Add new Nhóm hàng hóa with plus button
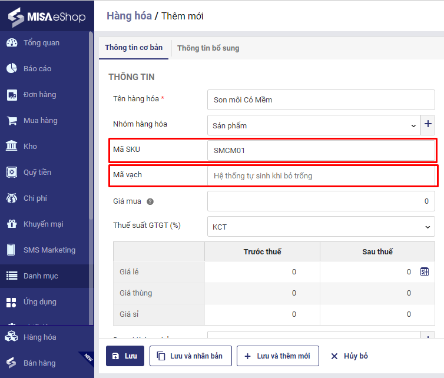The width and height of the screenshot is (444, 378). tap(428, 124)
